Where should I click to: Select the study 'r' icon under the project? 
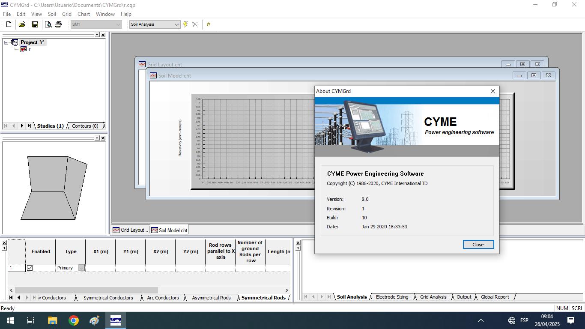click(23, 49)
